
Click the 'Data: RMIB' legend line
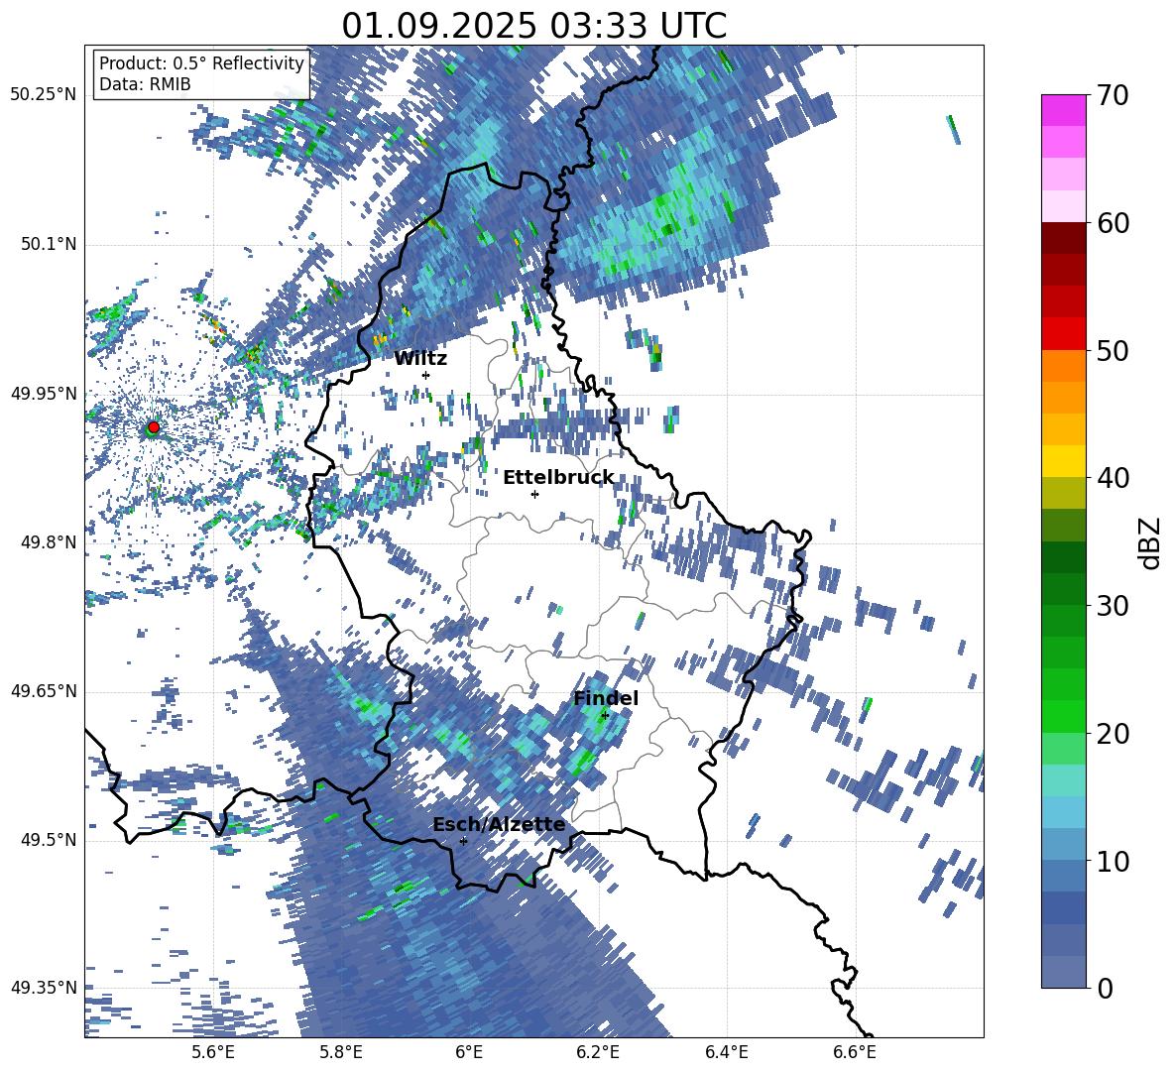coord(145,84)
